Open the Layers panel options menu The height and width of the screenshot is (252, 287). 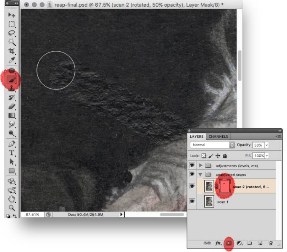278,136
